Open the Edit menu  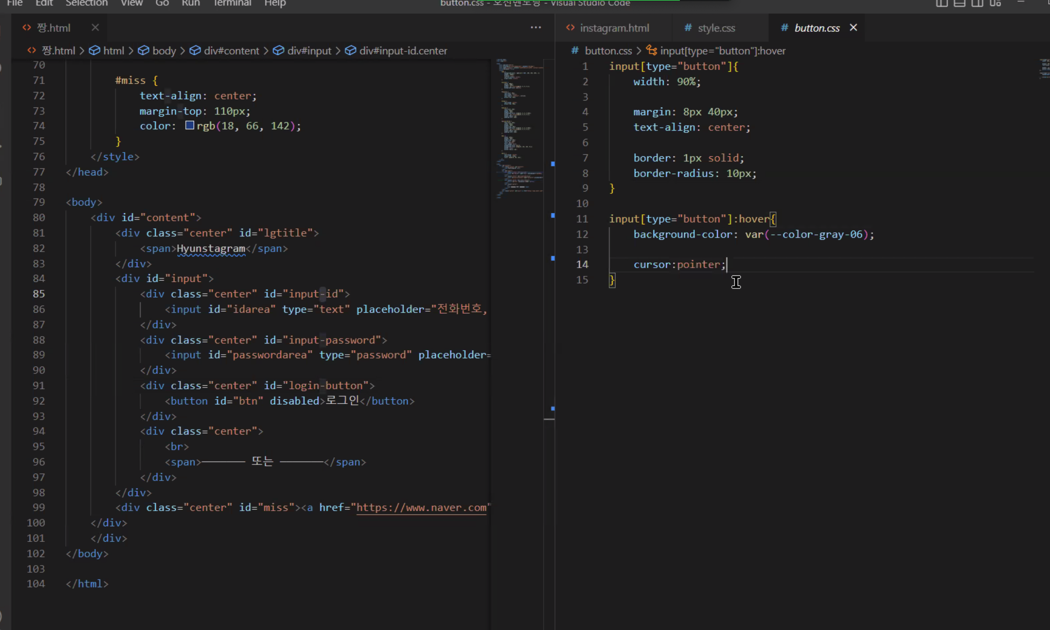44,3
